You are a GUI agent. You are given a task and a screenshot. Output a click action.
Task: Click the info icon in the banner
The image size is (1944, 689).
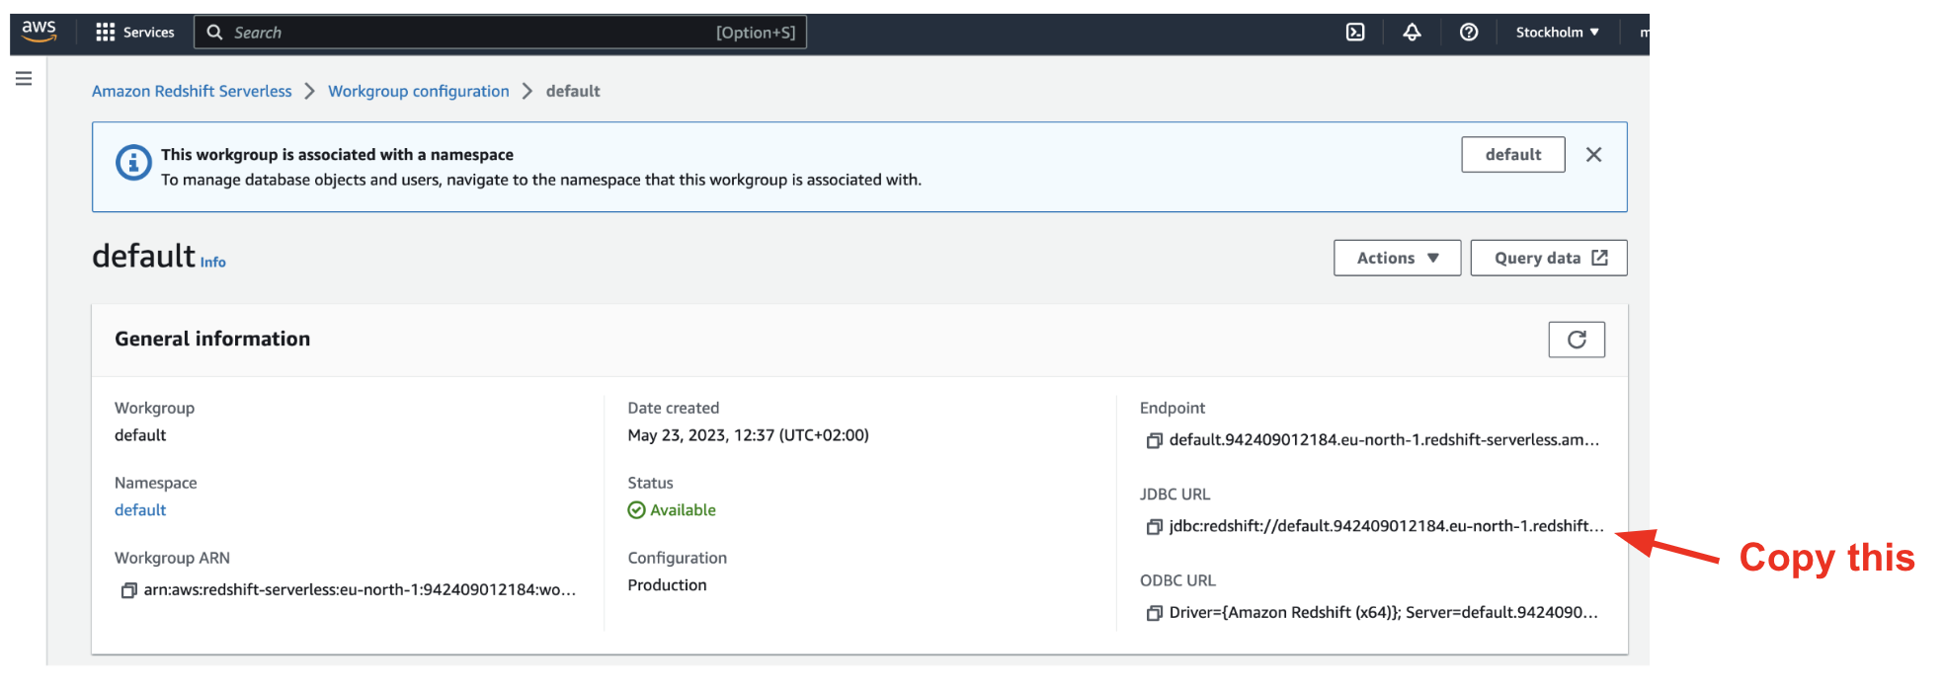tap(133, 163)
